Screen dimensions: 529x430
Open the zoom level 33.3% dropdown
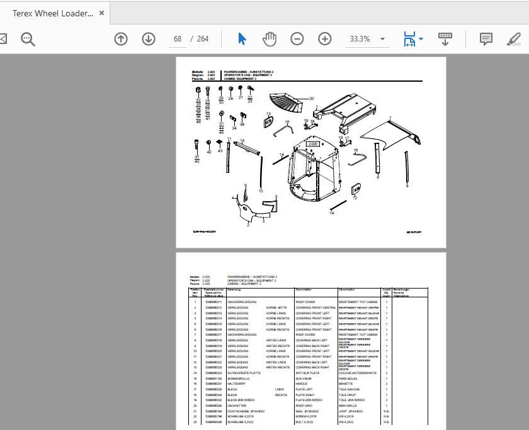(x=361, y=38)
